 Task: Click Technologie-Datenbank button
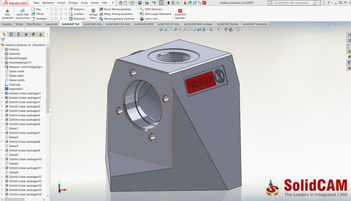point(156,14)
